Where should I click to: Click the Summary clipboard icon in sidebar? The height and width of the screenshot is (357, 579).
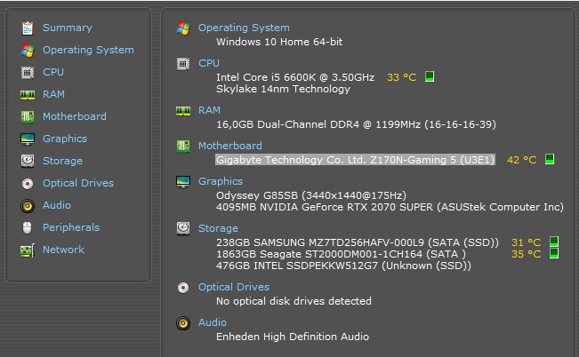click(28, 28)
